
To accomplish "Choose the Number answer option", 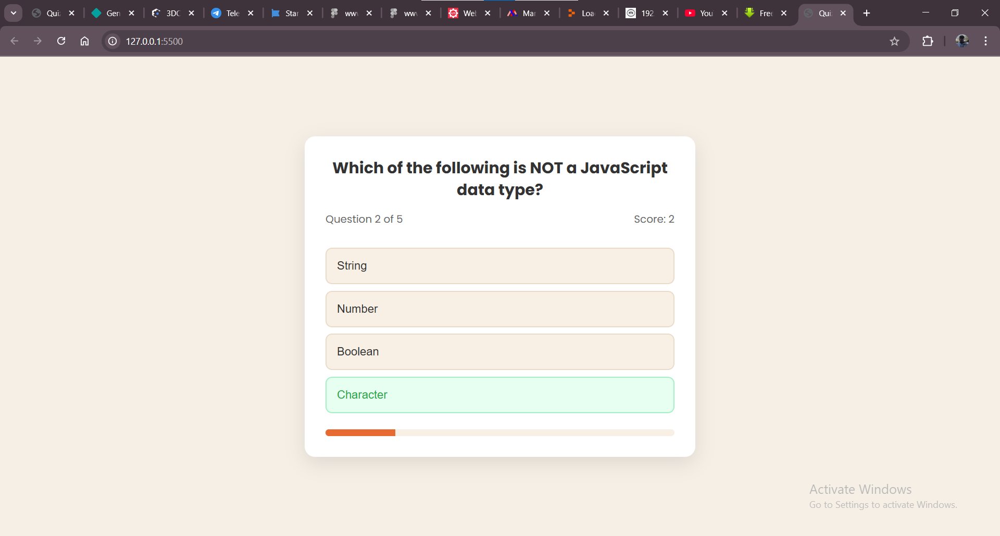I will (499, 309).
